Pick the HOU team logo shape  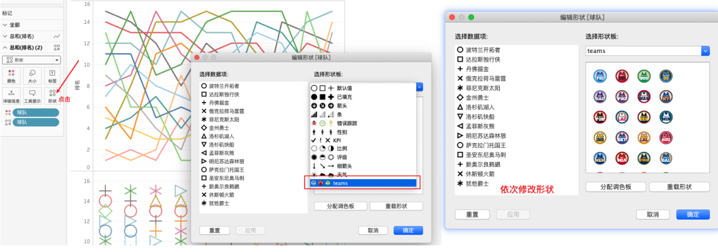pyautogui.click(x=665, y=137)
